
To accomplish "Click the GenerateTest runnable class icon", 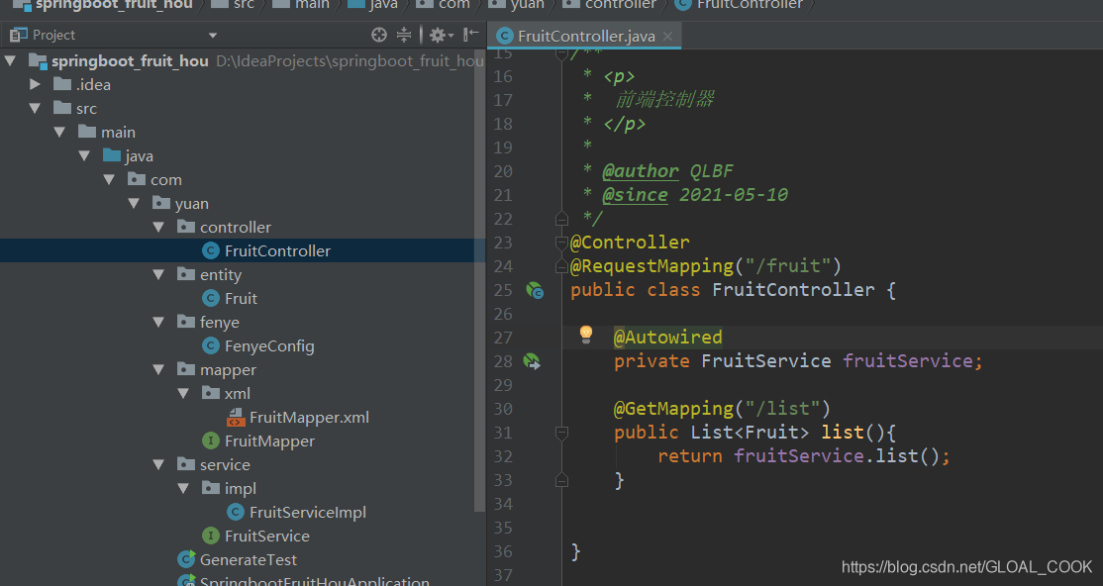I will coord(186,559).
